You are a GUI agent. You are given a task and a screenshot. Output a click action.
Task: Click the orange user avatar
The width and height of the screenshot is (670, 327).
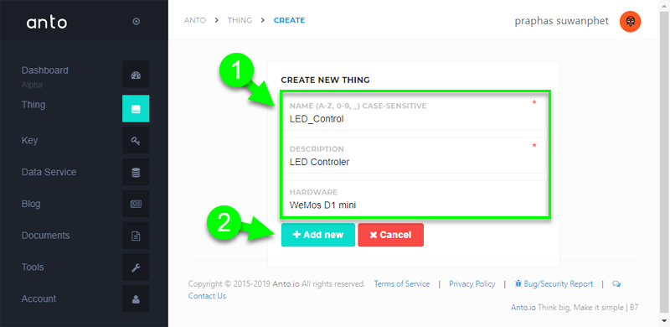click(x=631, y=21)
